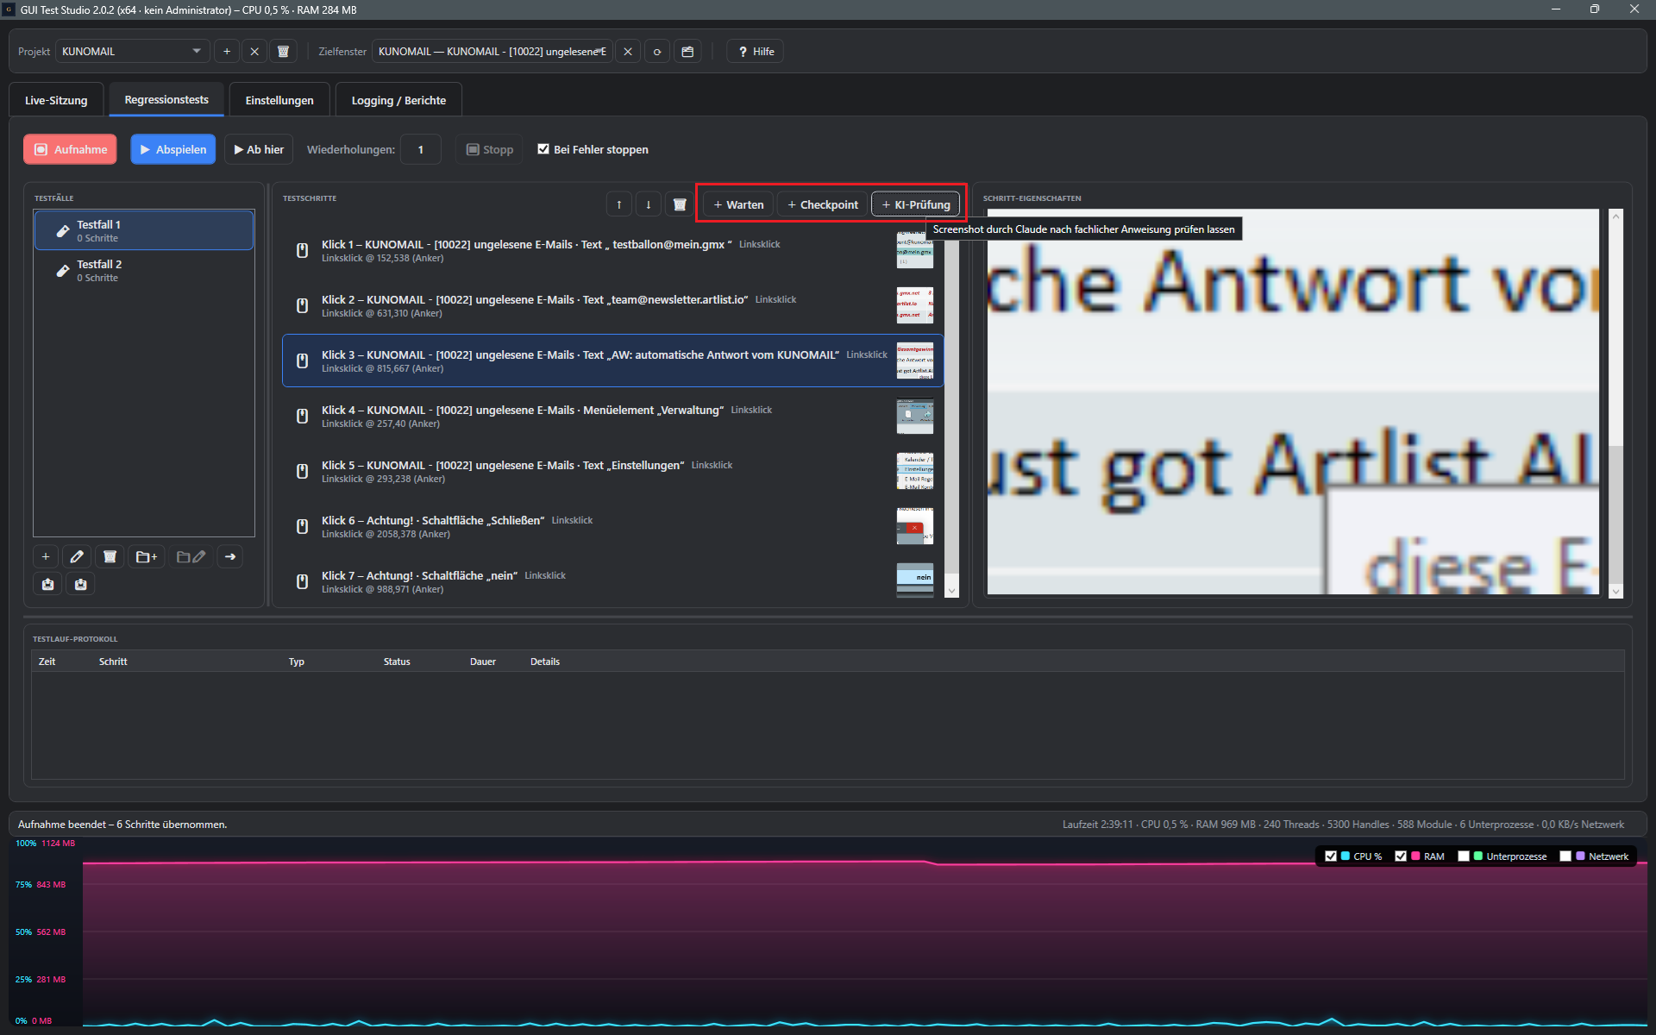This screenshot has width=1656, height=1035.
Task: Delete test case with trash icon
Action: coord(110,556)
